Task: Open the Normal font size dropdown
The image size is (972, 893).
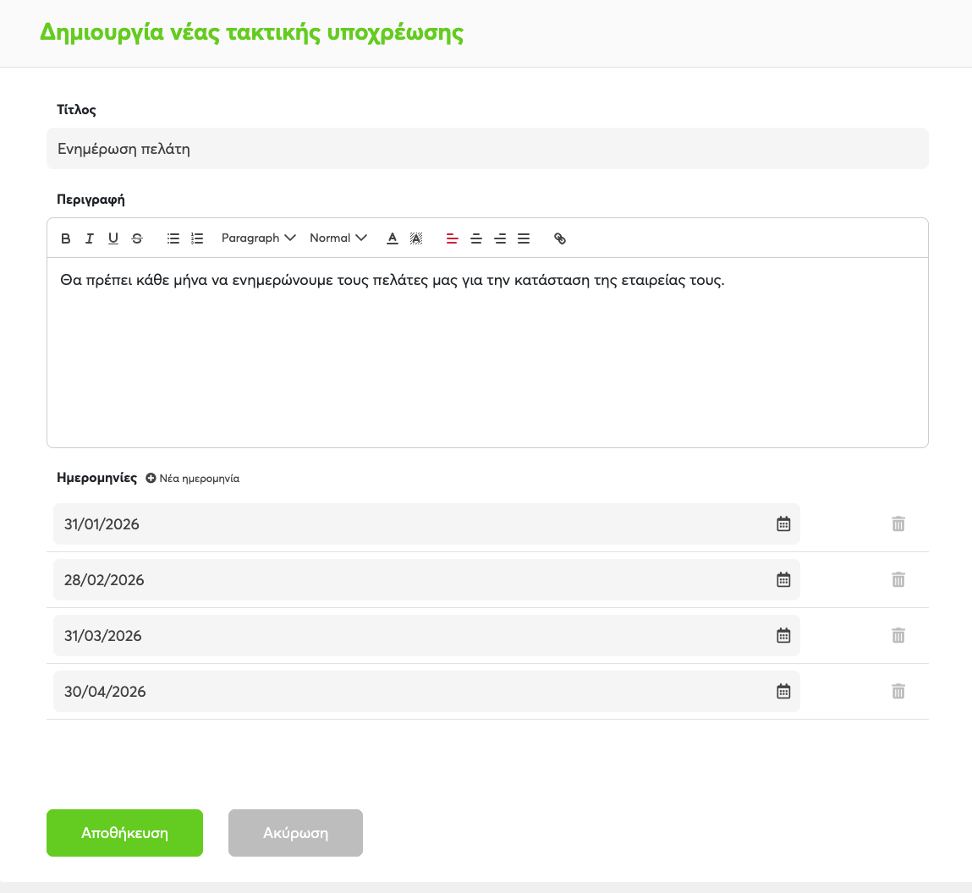Action: (338, 238)
